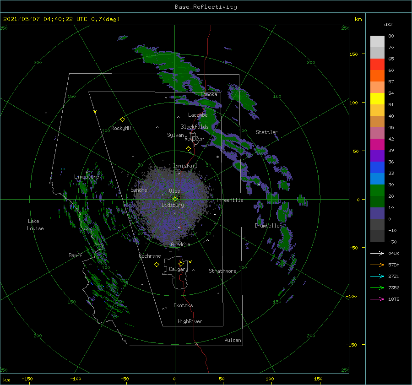Click the Airdrie label
Viewport: 412px width, 385px height.
pos(180,244)
